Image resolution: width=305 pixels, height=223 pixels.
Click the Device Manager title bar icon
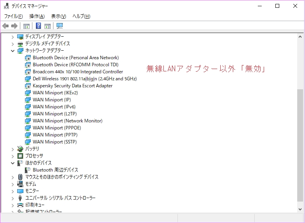(x=6, y=6)
